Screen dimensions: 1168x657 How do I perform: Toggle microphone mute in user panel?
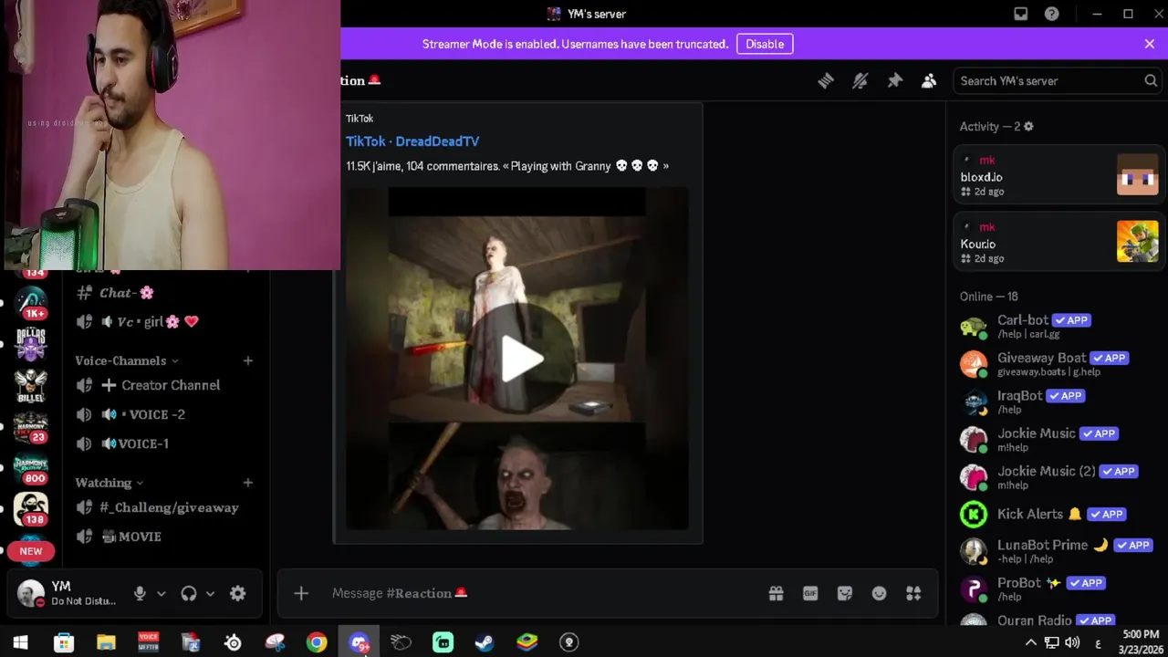140,593
